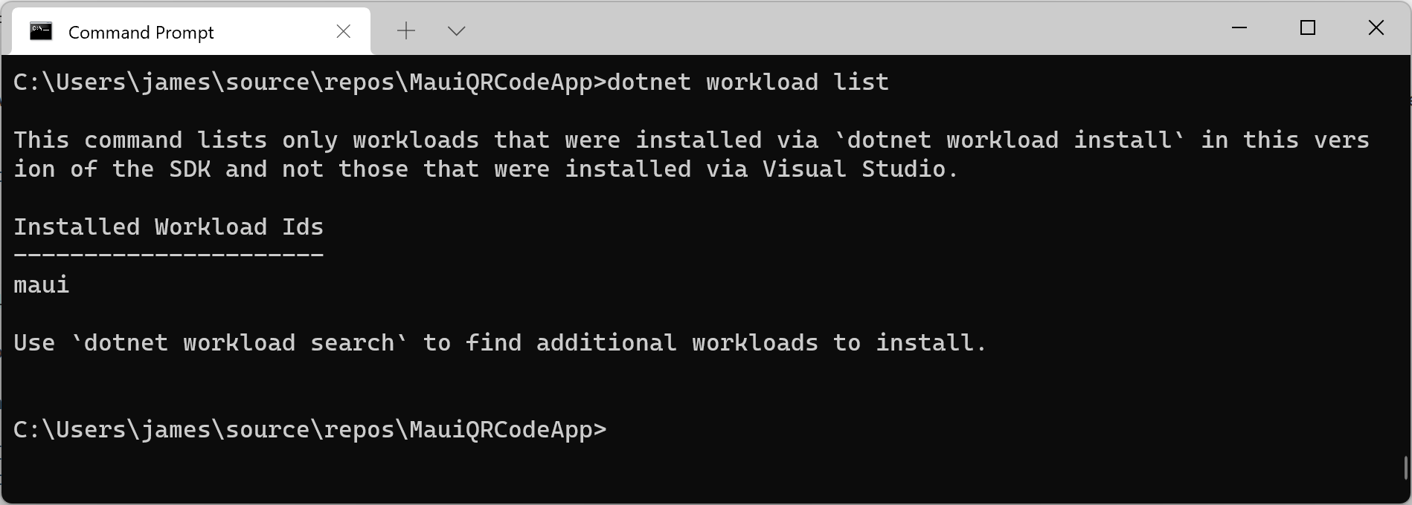Maximize the terminal window
This screenshot has height=505, width=1412.
click(1308, 27)
